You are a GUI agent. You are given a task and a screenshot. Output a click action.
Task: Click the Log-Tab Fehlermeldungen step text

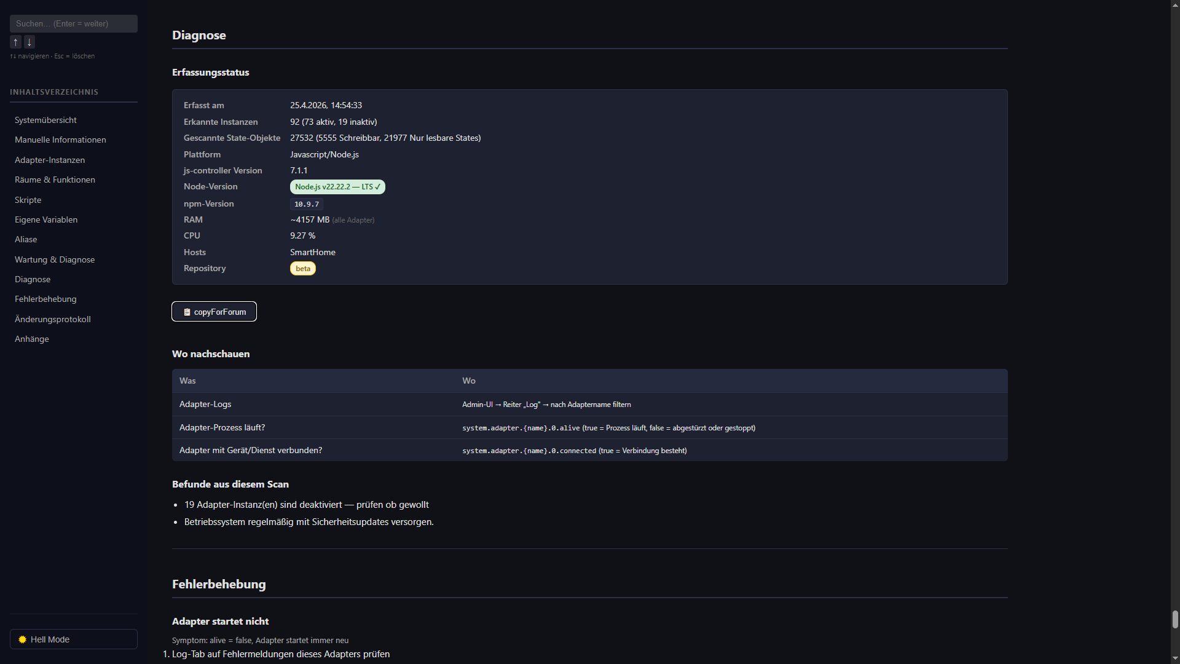[281, 654]
